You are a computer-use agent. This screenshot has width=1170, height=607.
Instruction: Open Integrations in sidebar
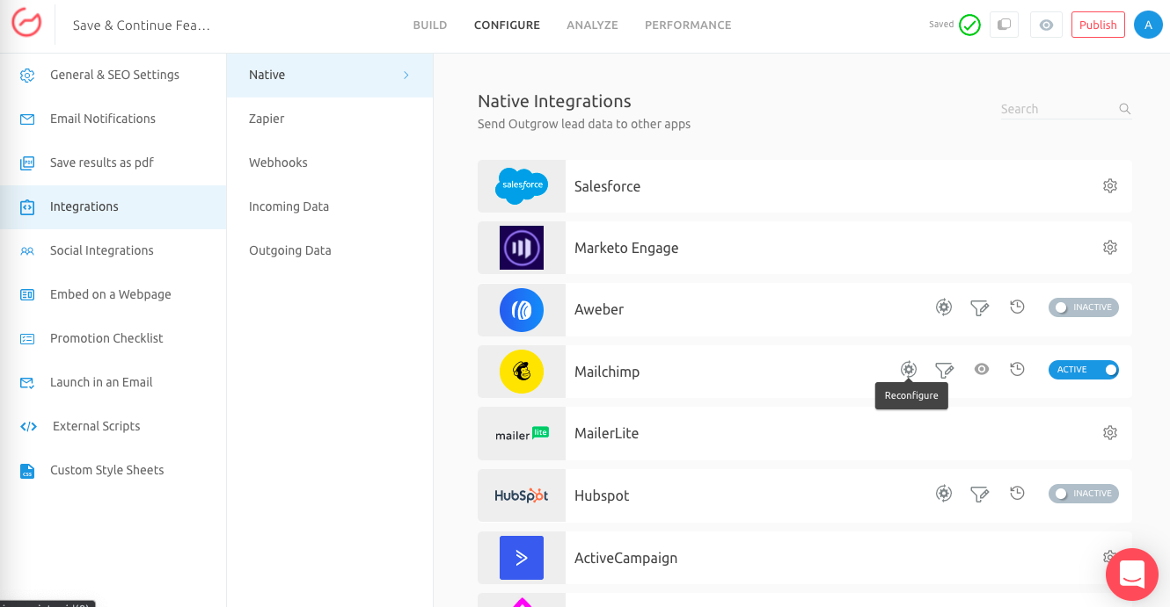pyautogui.click(x=113, y=206)
